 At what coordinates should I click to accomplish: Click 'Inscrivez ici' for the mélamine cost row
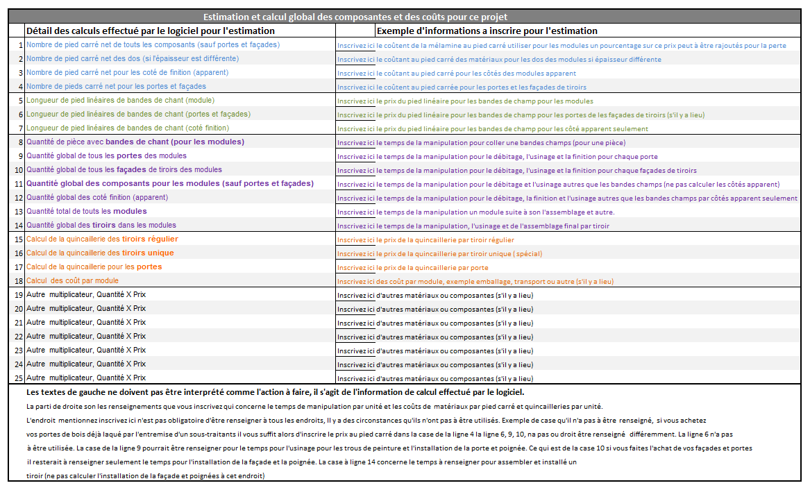[355, 45]
